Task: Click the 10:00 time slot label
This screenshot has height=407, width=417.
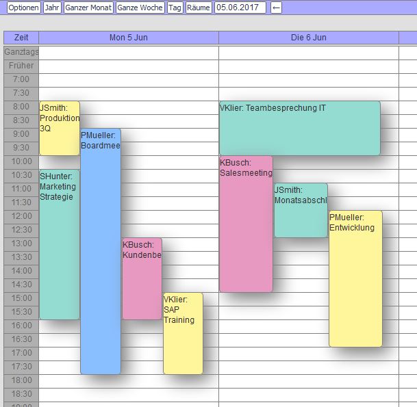Action: 21,162
